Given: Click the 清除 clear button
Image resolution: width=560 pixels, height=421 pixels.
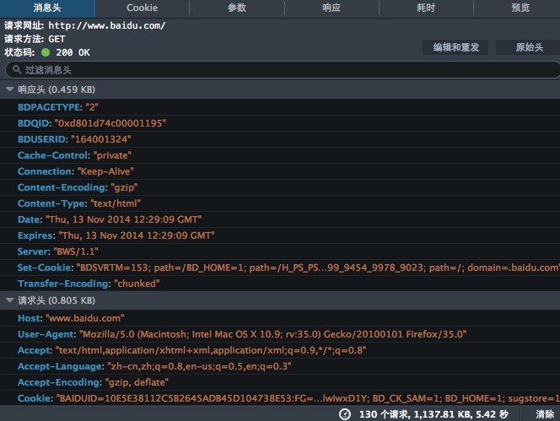Looking at the screenshot, I should point(545,414).
